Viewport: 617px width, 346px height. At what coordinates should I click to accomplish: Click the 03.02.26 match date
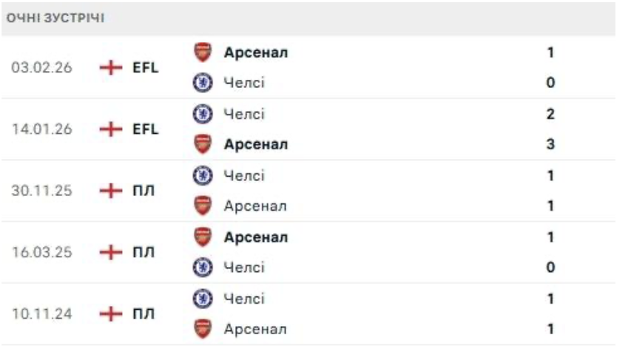tap(41, 68)
